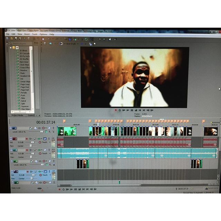This screenshot has height=221, width=221.
Task: Click first marker flag on timeline ruler
Action: pyautogui.click(x=64, y=121)
